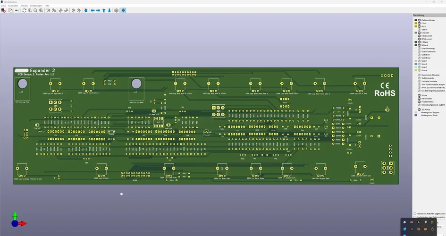Edit Hintergrund Beginn background color swatch
446x236 pixels.
[x=416, y=112]
